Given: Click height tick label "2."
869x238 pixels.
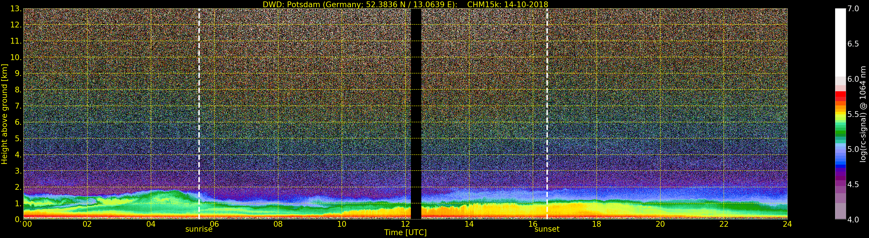Looking at the screenshot, I should [x=18, y=187].
